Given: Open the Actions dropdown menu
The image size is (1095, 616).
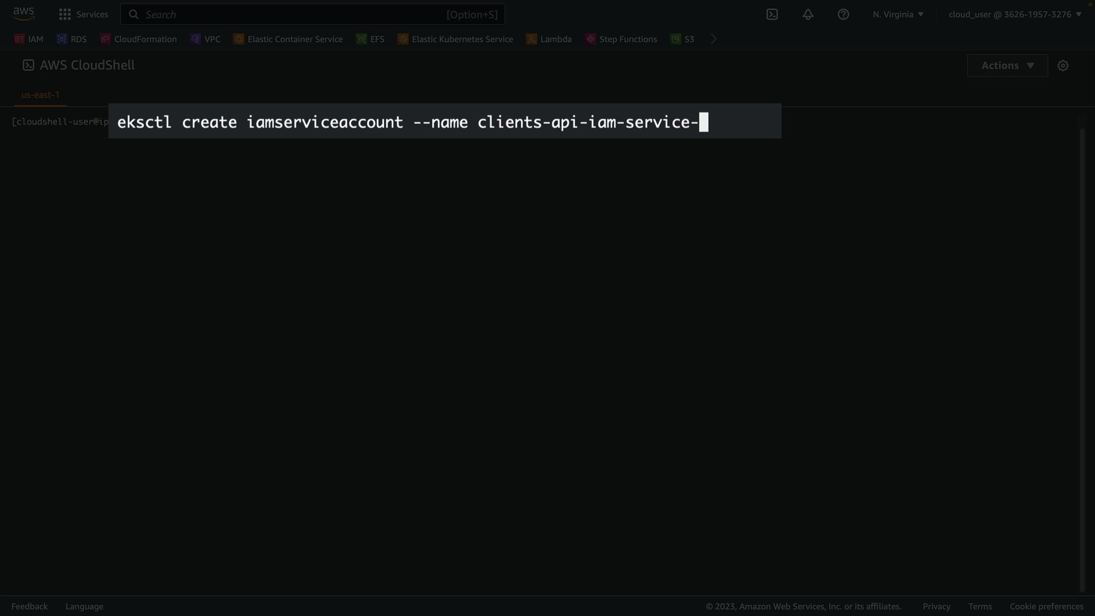Looking at the screenshot, I should point(1007,66).
